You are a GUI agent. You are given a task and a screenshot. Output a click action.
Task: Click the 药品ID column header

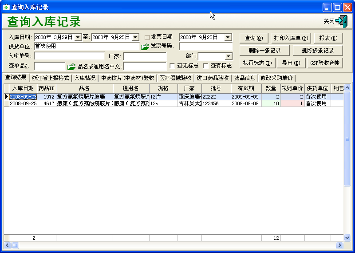point(47,88)
